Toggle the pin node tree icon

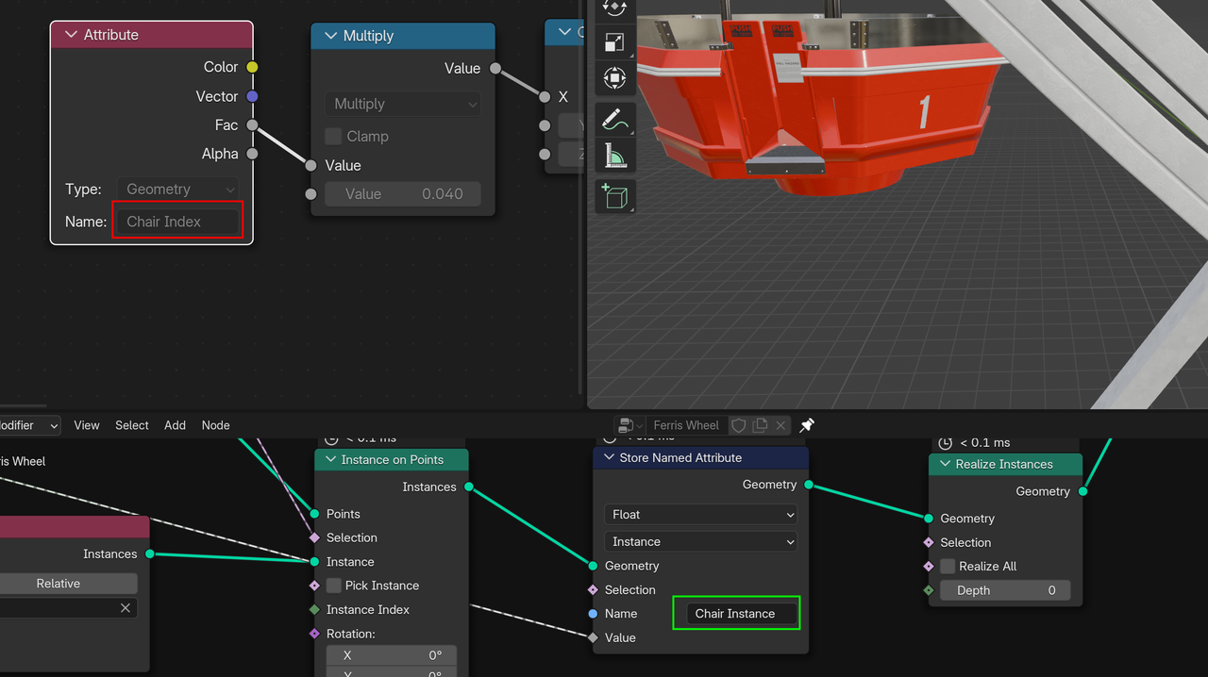coord(807,425)
